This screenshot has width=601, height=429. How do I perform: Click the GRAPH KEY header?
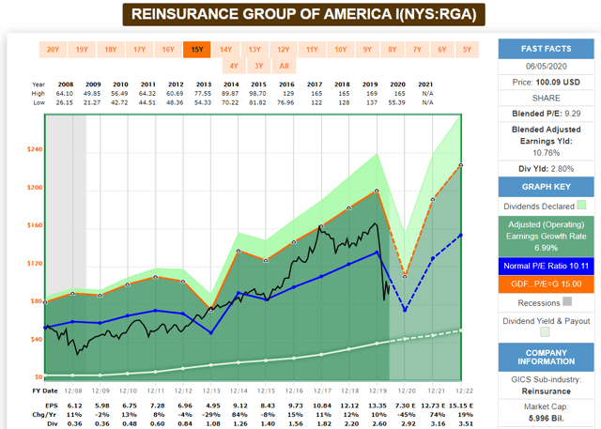(x=546, y=187)
